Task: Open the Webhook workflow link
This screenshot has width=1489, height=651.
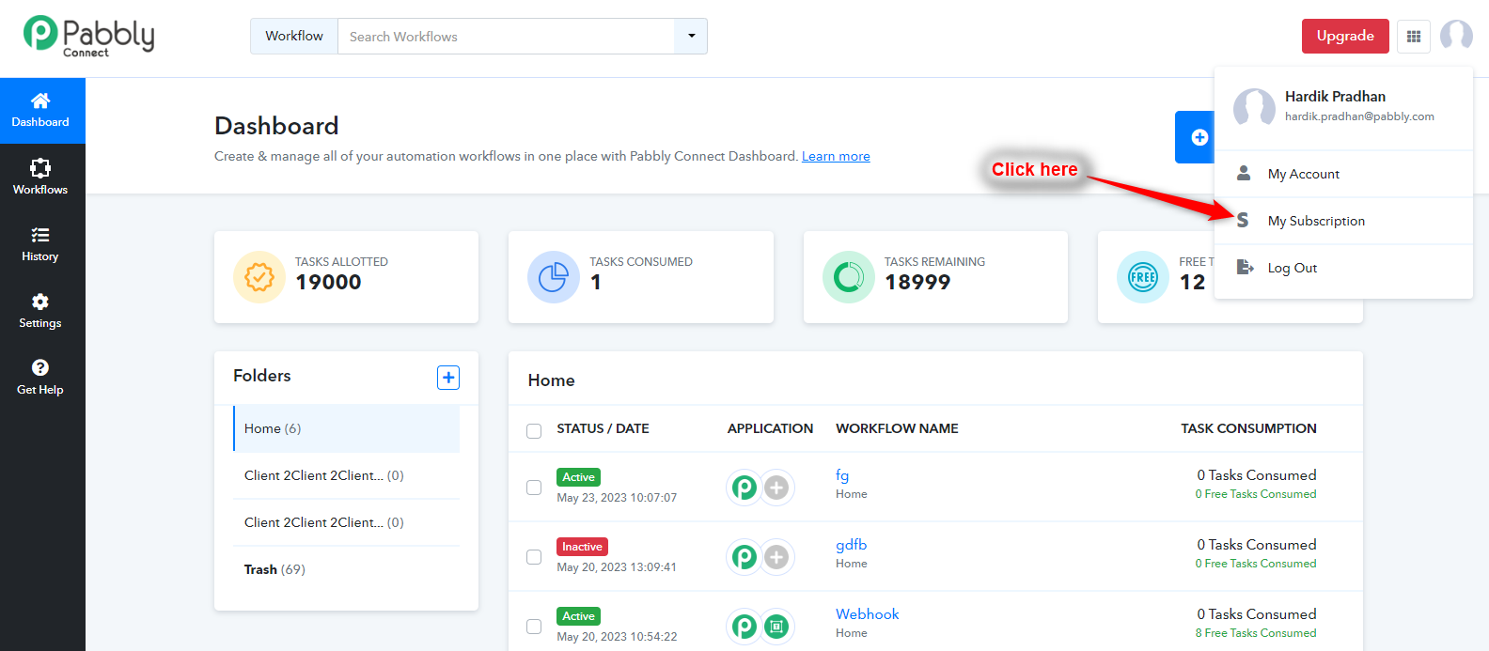Action: pyautogui.click(x=867, y=614)
